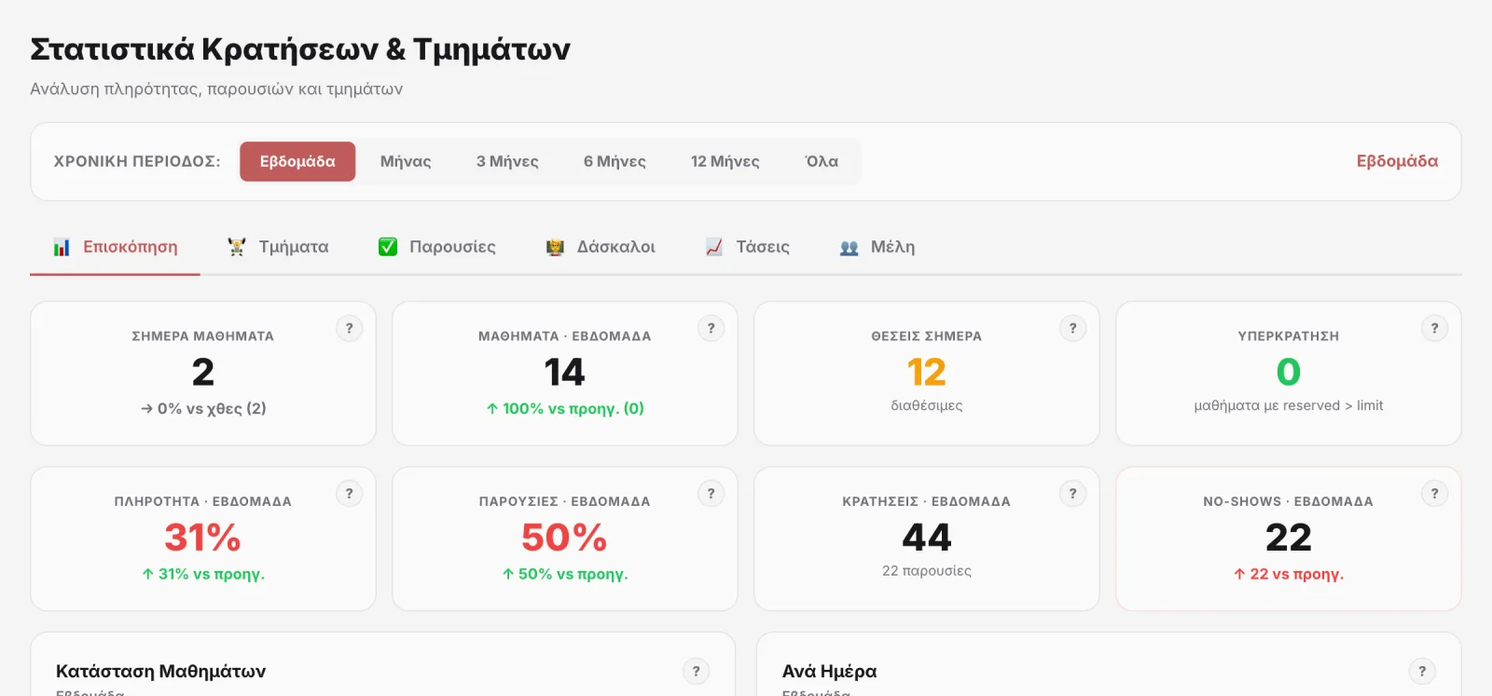Select the 12 Μήνες time period
The width and height of the screenshot is (1492, 696).
[725, 161]
